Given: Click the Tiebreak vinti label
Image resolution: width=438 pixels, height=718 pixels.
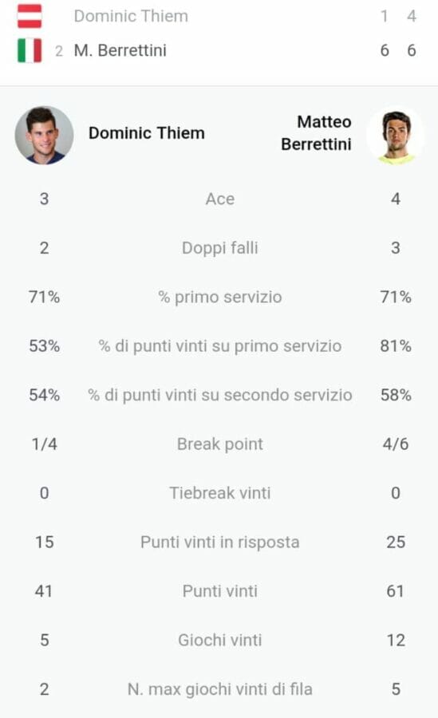Looking at the screenshot, I should [x=220, y=493].
